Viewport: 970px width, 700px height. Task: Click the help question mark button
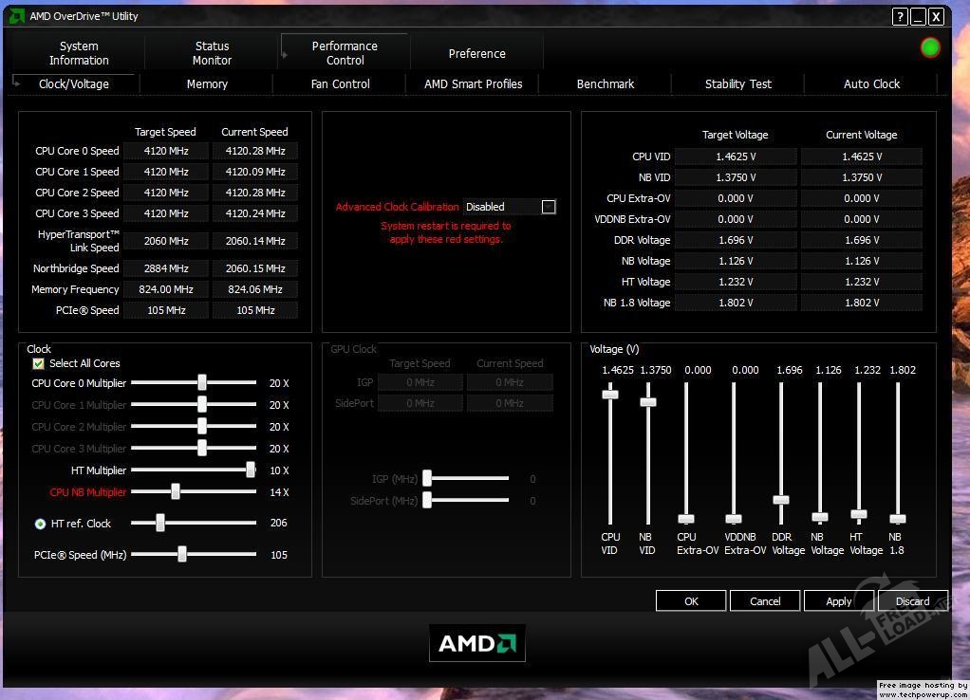click(900, 16)
